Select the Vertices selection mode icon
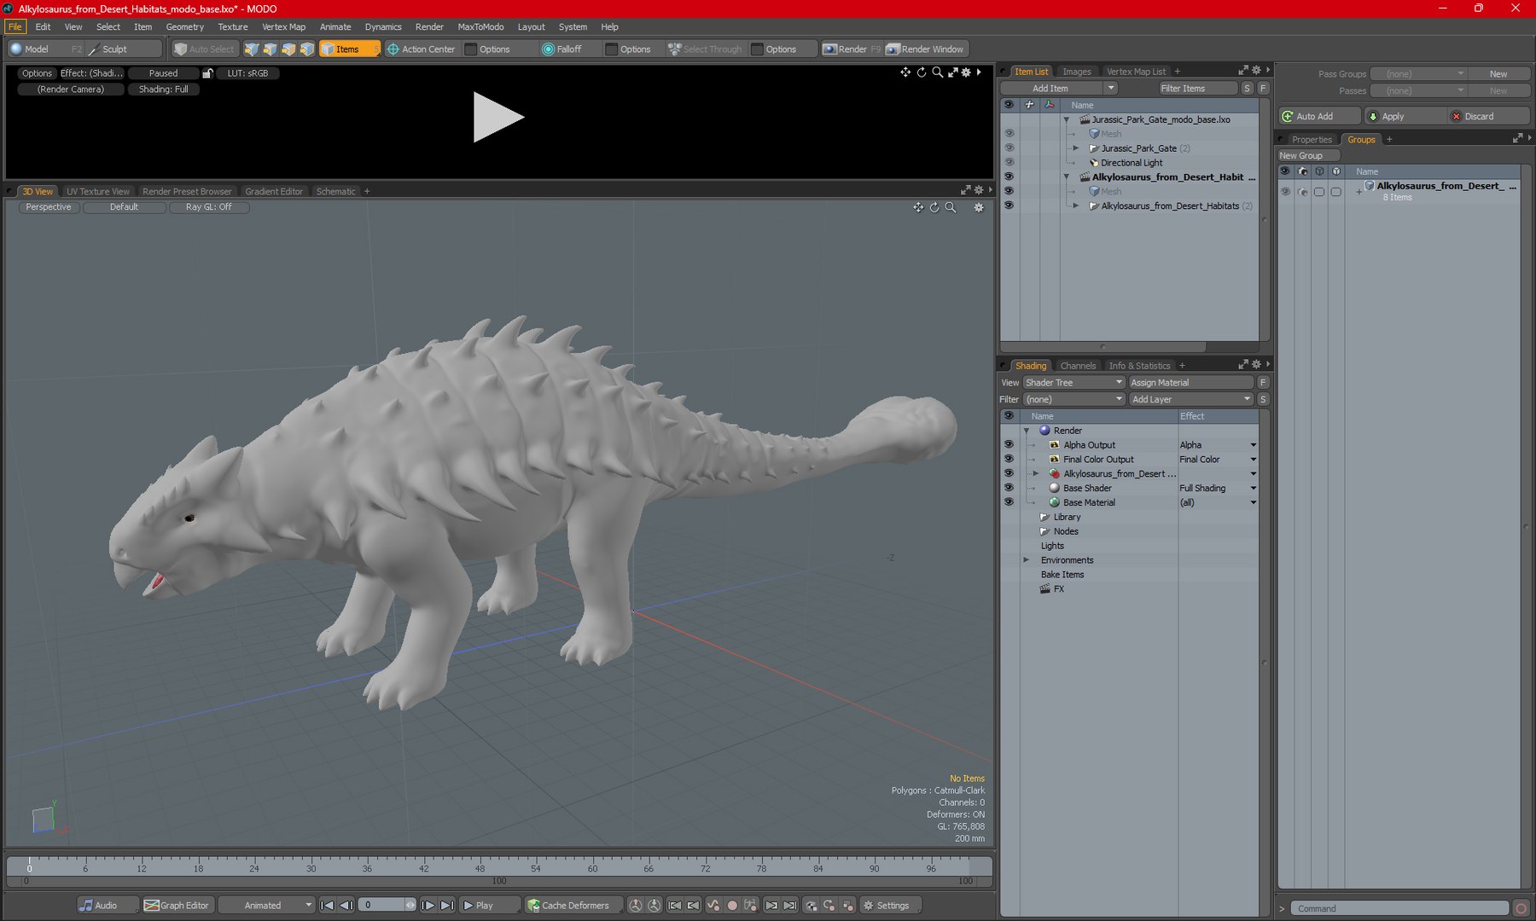This screenshot has width=1536, height=921. click(x=251, y=49)
